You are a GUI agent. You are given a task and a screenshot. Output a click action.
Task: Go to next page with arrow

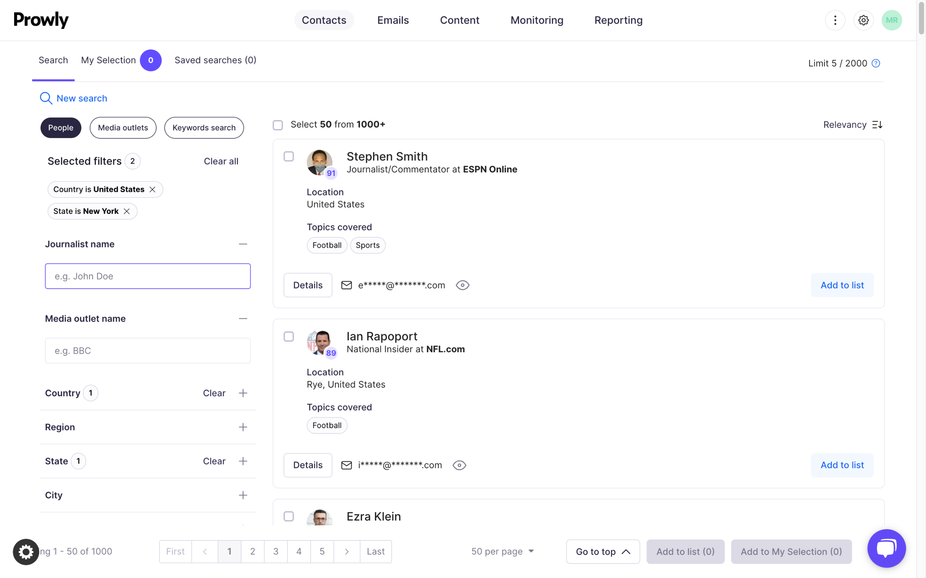[346, 551]
